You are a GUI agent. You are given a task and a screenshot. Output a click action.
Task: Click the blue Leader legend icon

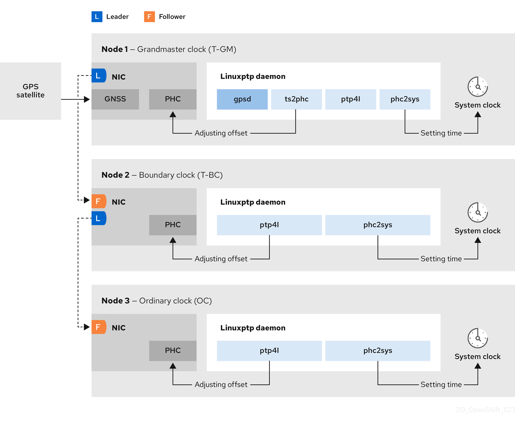[97, 17]
